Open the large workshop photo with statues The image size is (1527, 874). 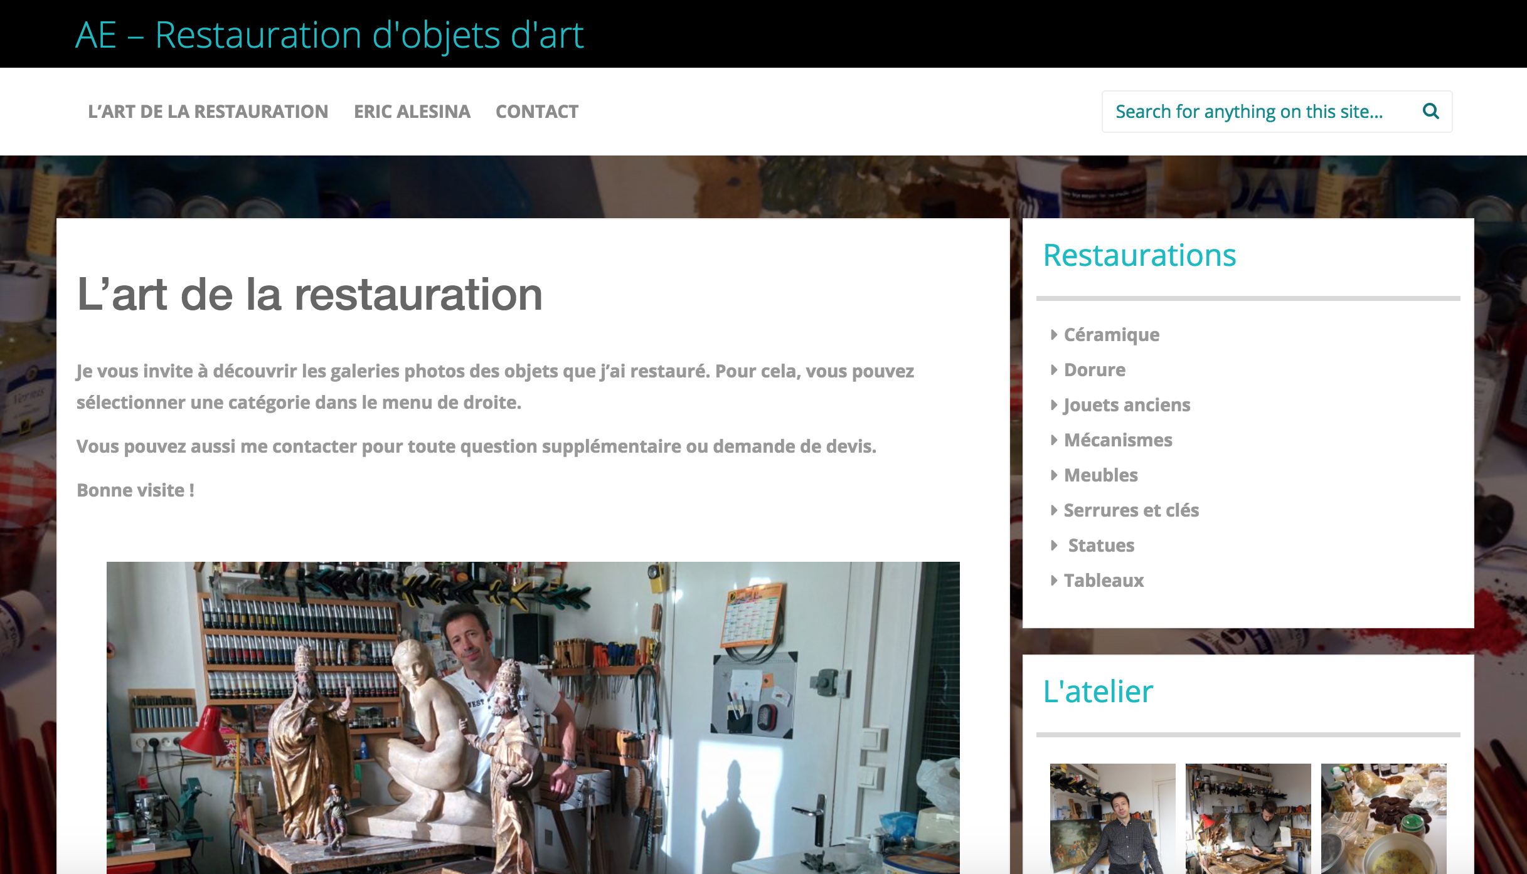(x=533, y=718)
